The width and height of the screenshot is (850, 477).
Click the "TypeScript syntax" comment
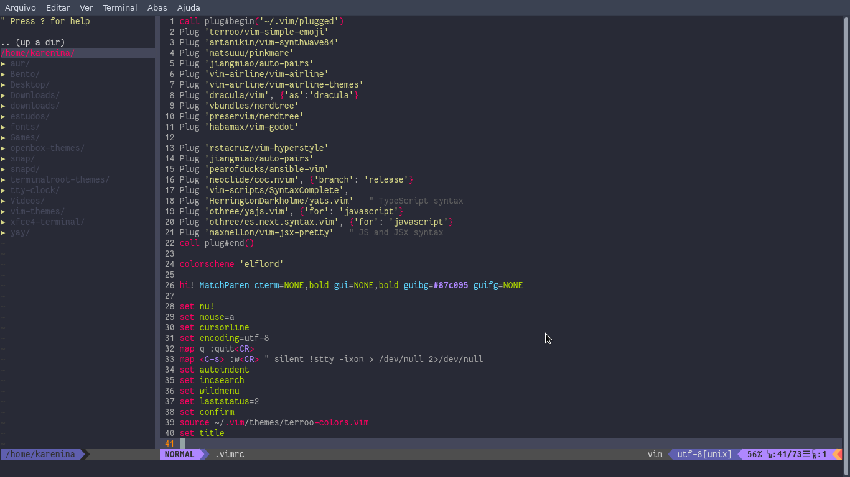pos(416,201)
